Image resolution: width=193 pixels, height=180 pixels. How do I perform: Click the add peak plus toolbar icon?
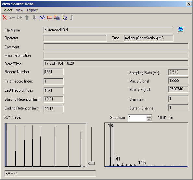pos(19,17)
